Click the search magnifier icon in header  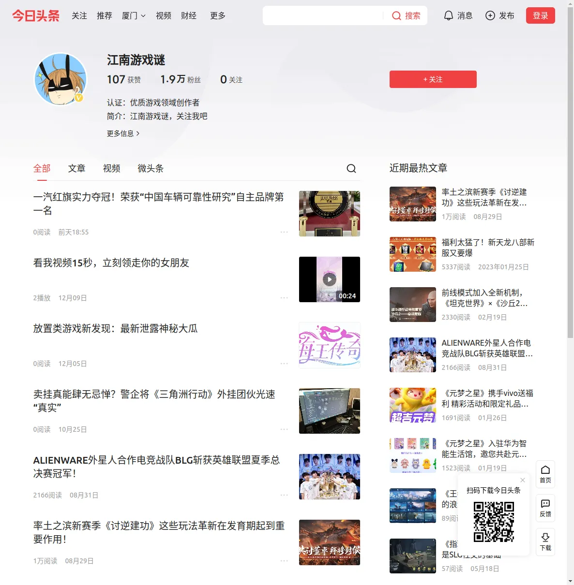pos(396,16)
